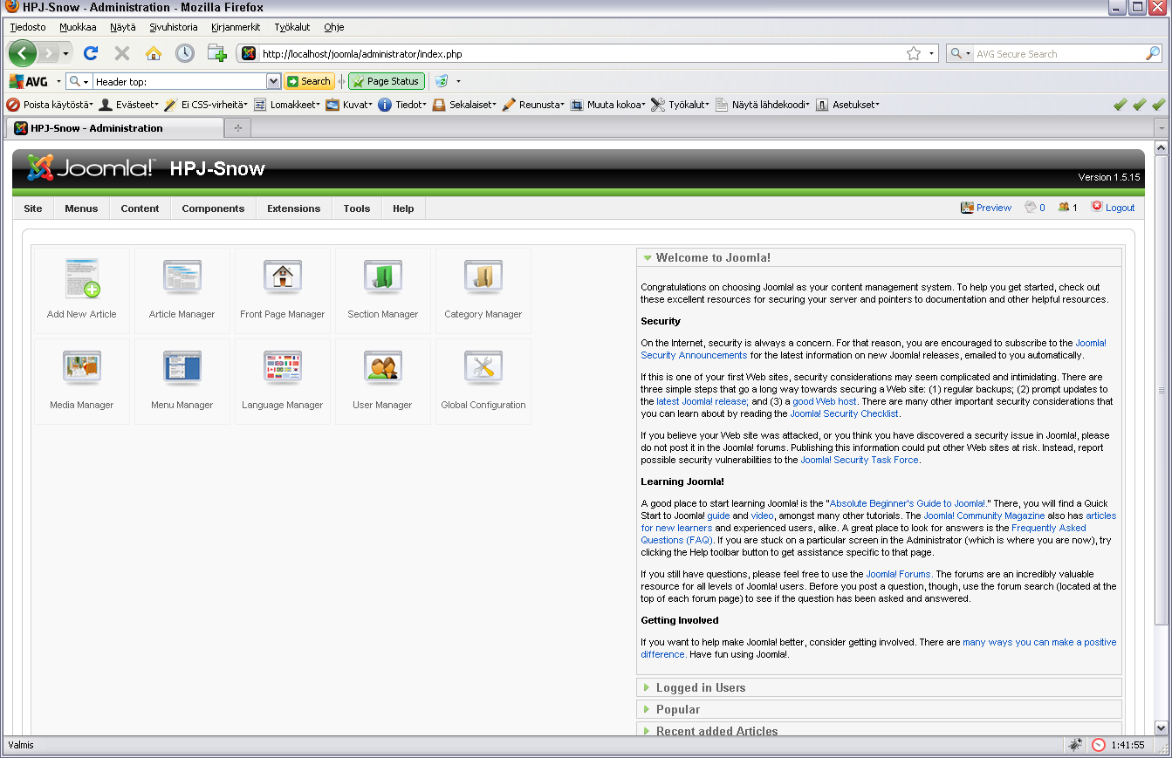Open the Menus menu
This screenshot has width=1172, height=758.
tap(81, 208)
